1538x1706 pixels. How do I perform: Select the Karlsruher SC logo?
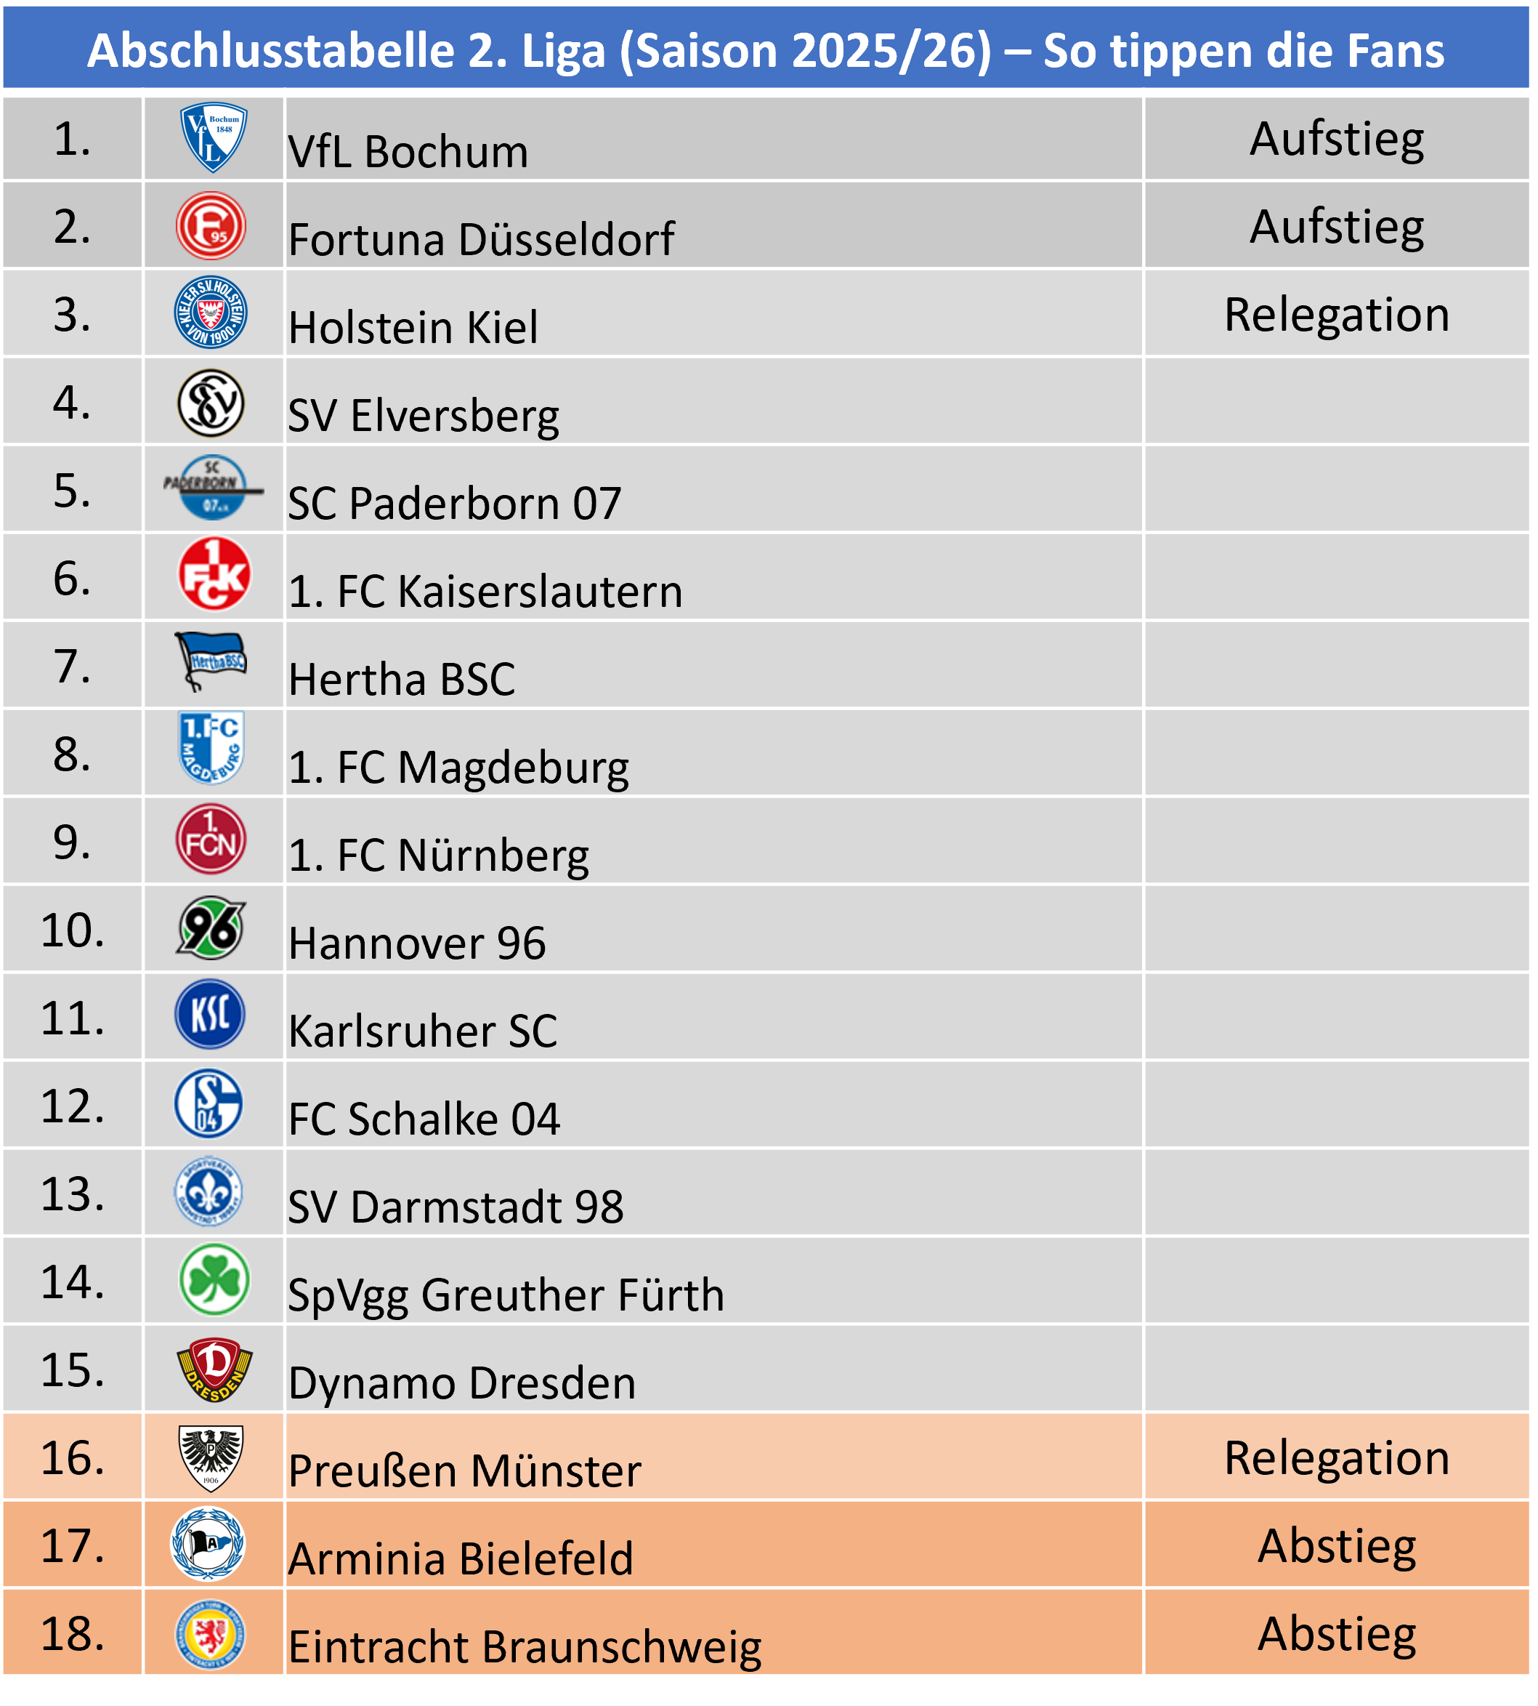211,1015
